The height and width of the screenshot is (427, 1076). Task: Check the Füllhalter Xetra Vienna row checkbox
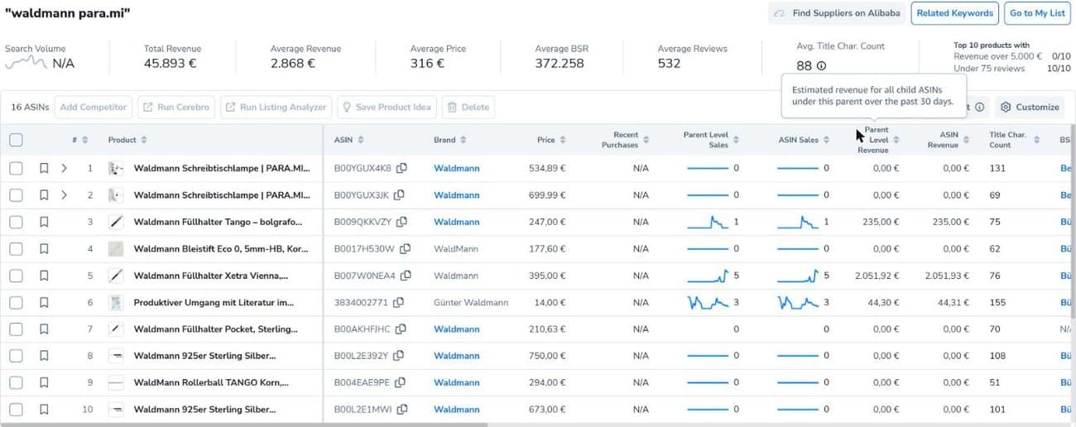(x=16, y=276)
